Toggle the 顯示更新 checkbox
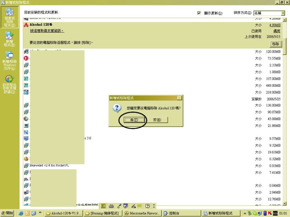Viewport: 290px width, 217px height. [x=199, y=13]
